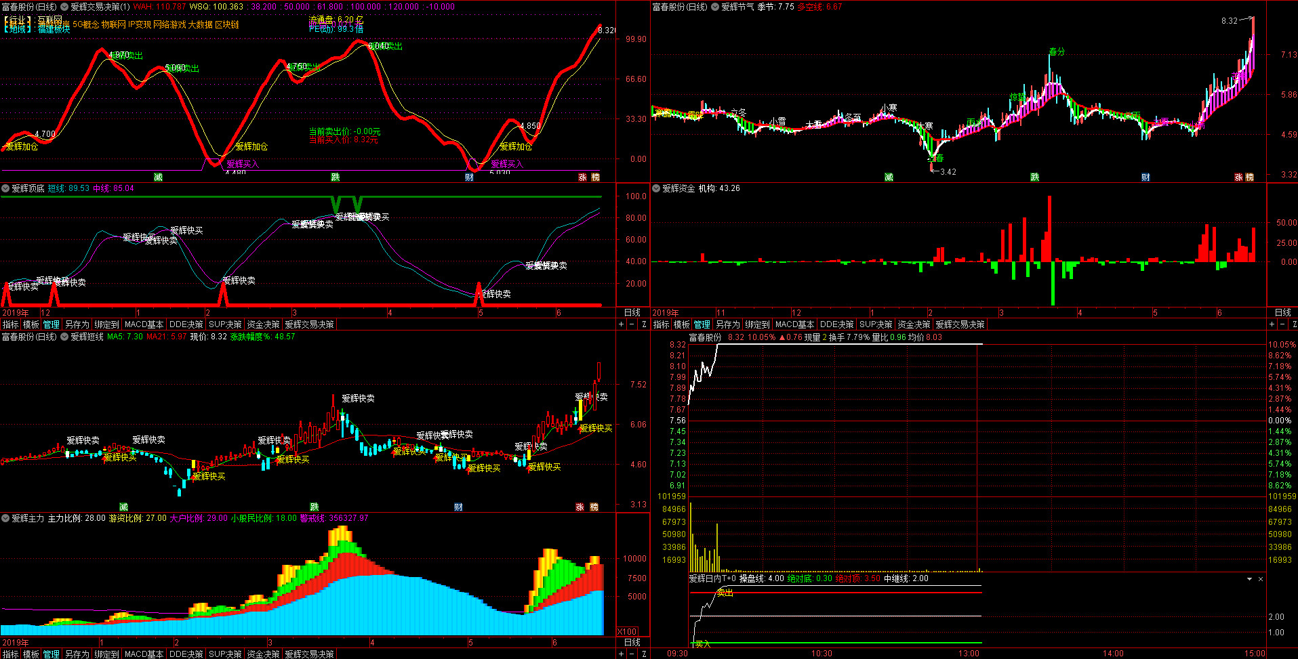The height and width of the screenshot is (659, 1298).
Task: Click the 跌 marker in the 爱辉短线 chart
Action: [x=314, y=507]
